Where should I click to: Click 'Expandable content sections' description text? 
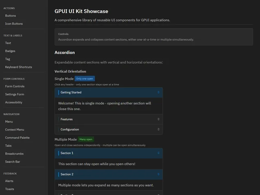(x=108, y=62)
